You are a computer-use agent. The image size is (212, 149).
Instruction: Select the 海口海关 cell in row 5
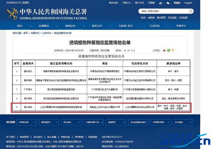pos(28,107)
